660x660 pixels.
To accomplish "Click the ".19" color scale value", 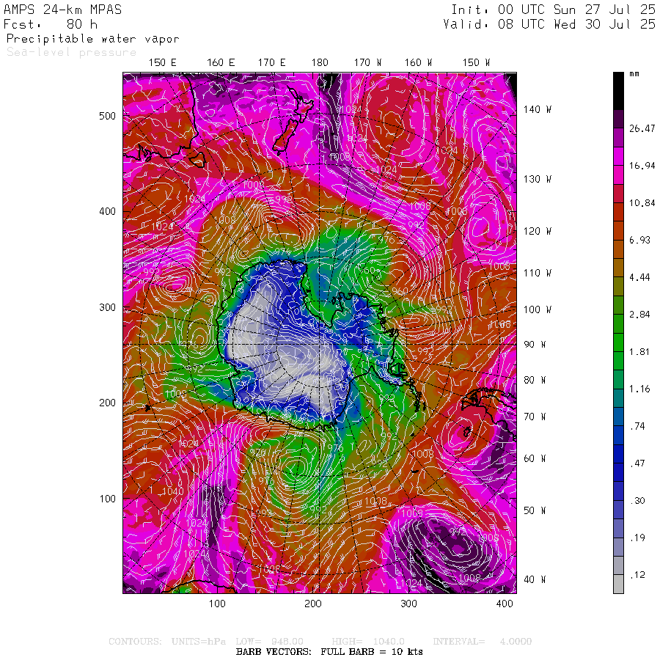I will pyautogui.click(x=637, y=538).
